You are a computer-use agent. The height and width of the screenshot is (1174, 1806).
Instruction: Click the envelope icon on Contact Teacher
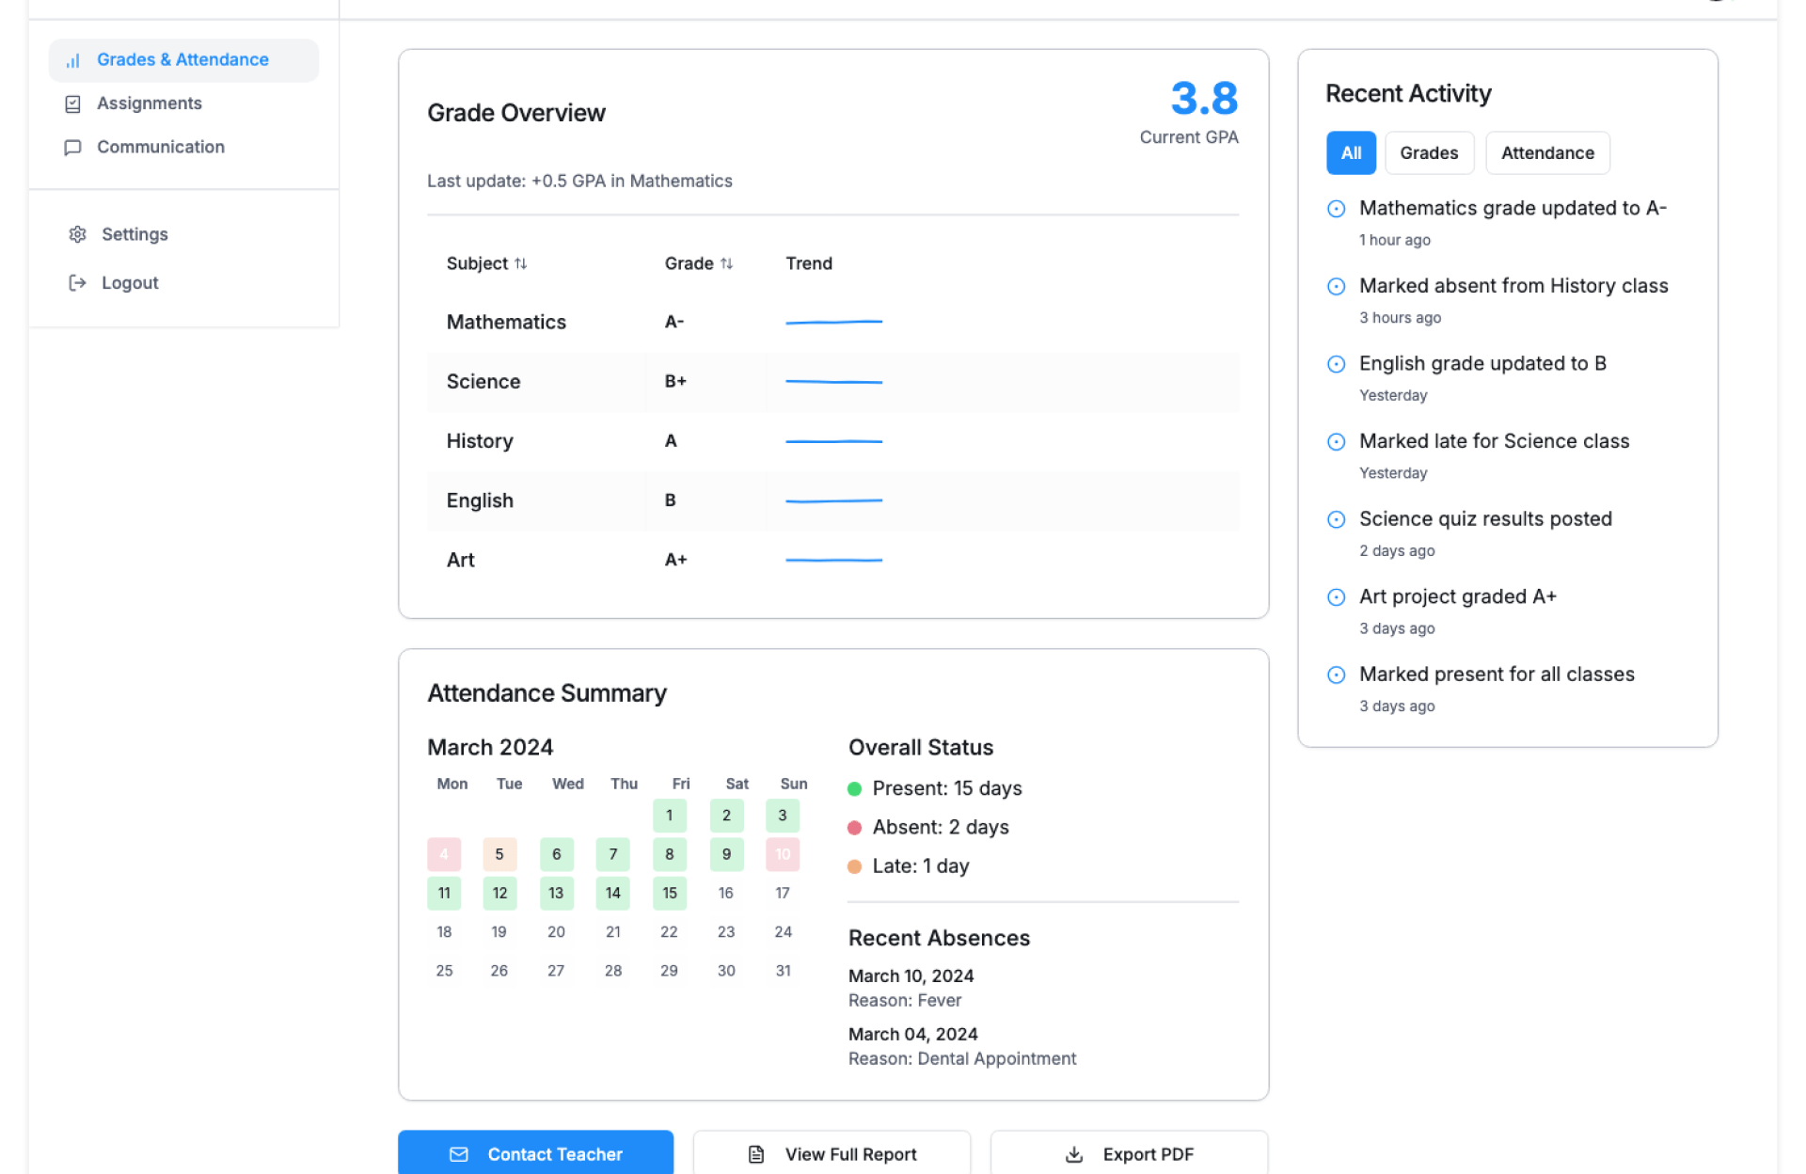click(x=458, y=1154)
